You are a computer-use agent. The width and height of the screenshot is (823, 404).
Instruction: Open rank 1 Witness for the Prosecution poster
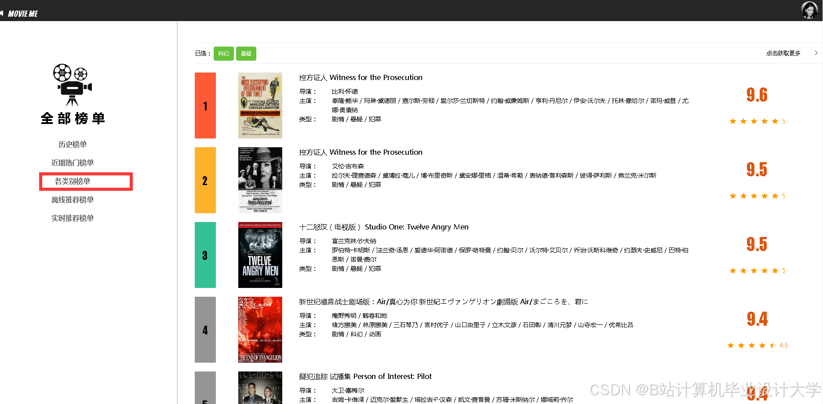point(260,106)
